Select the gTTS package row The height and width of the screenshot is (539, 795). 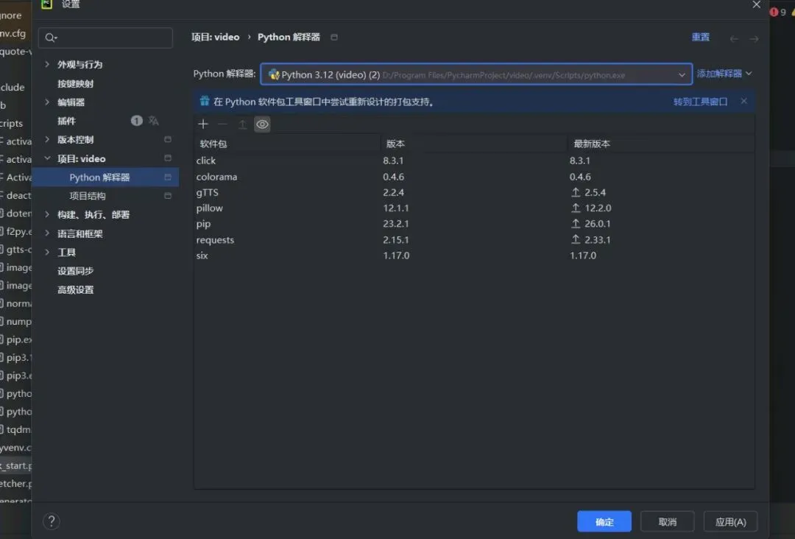click(474, 192)
